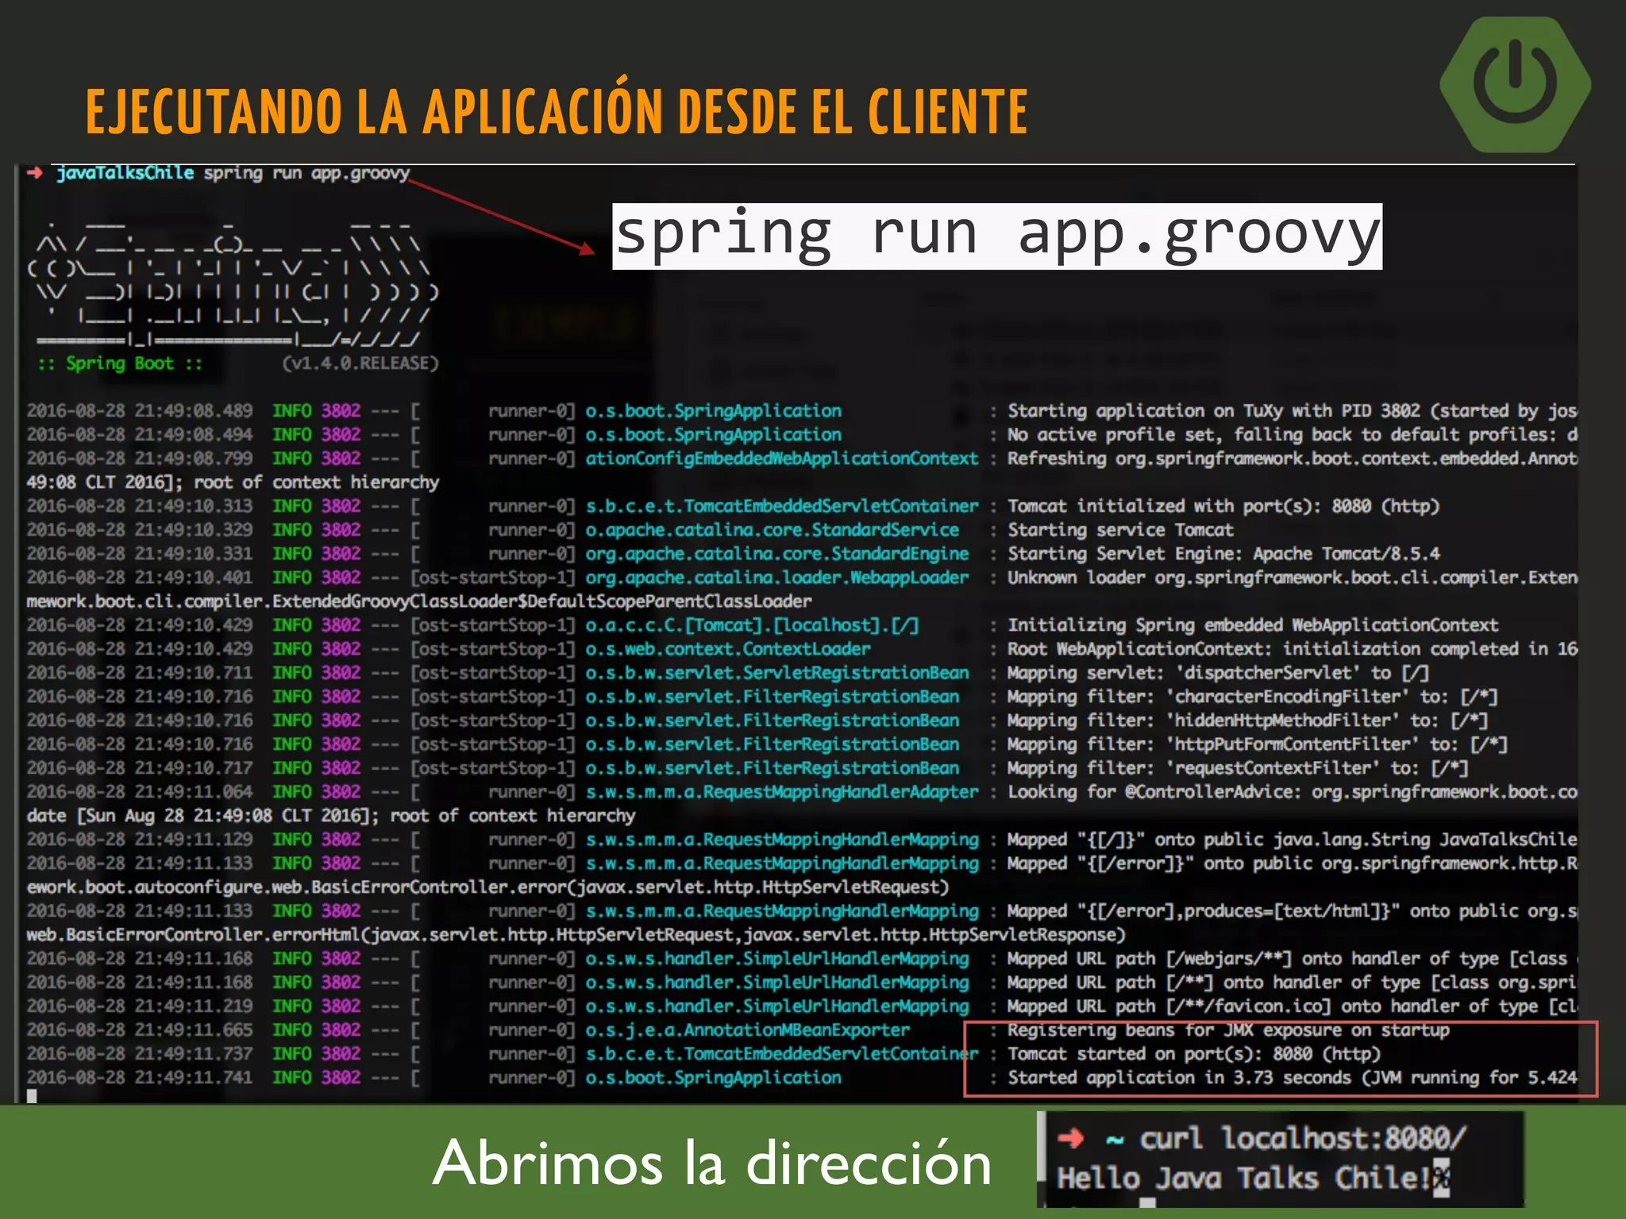
Task: Click 'o.s.web.context.ContextLoader' logger name
Action: [728, 649]
